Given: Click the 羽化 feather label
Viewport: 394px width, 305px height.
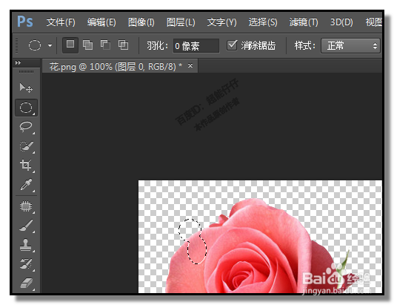Looking at the screenshot, I should click(157, 46).
